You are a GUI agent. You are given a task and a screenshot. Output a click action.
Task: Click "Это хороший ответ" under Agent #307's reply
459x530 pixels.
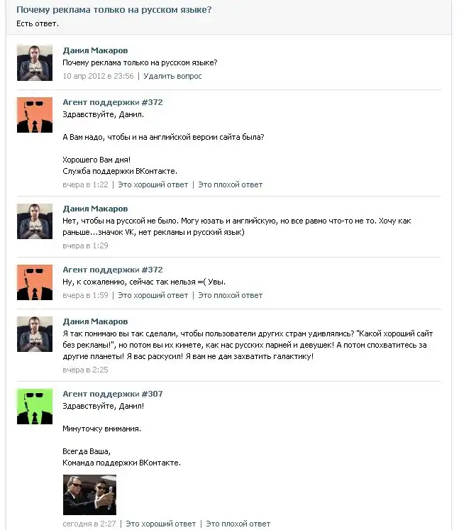[x=160, y=524]
